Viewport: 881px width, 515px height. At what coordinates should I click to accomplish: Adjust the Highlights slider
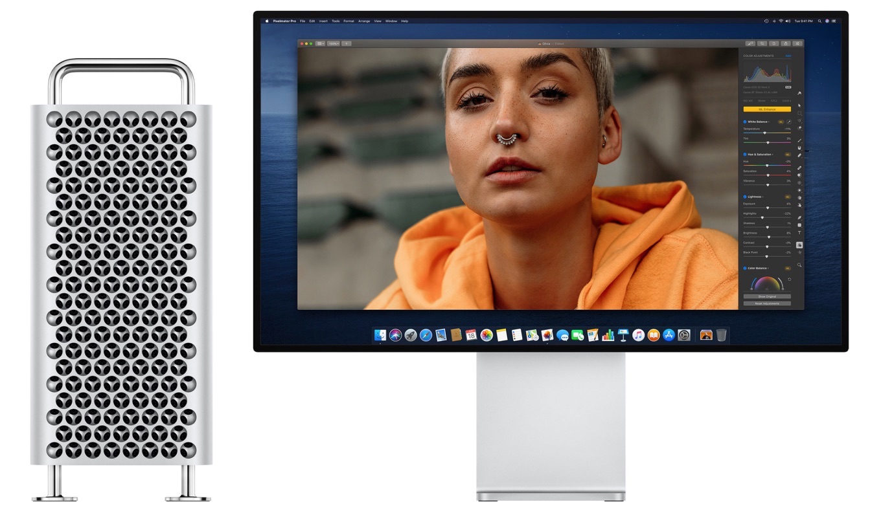click(x=767, y=217)
